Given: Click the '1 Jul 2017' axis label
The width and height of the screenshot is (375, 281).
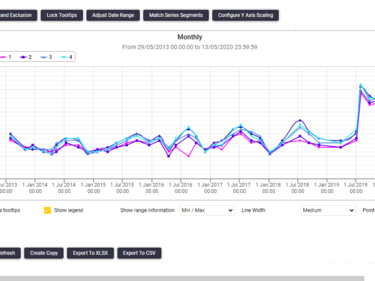Looking at the screenshot, I should (239, 188).
